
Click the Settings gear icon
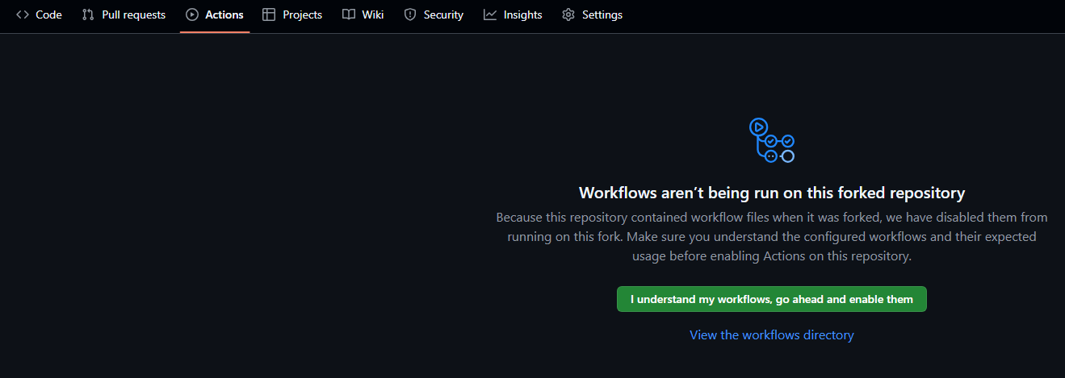click(568, 15)
